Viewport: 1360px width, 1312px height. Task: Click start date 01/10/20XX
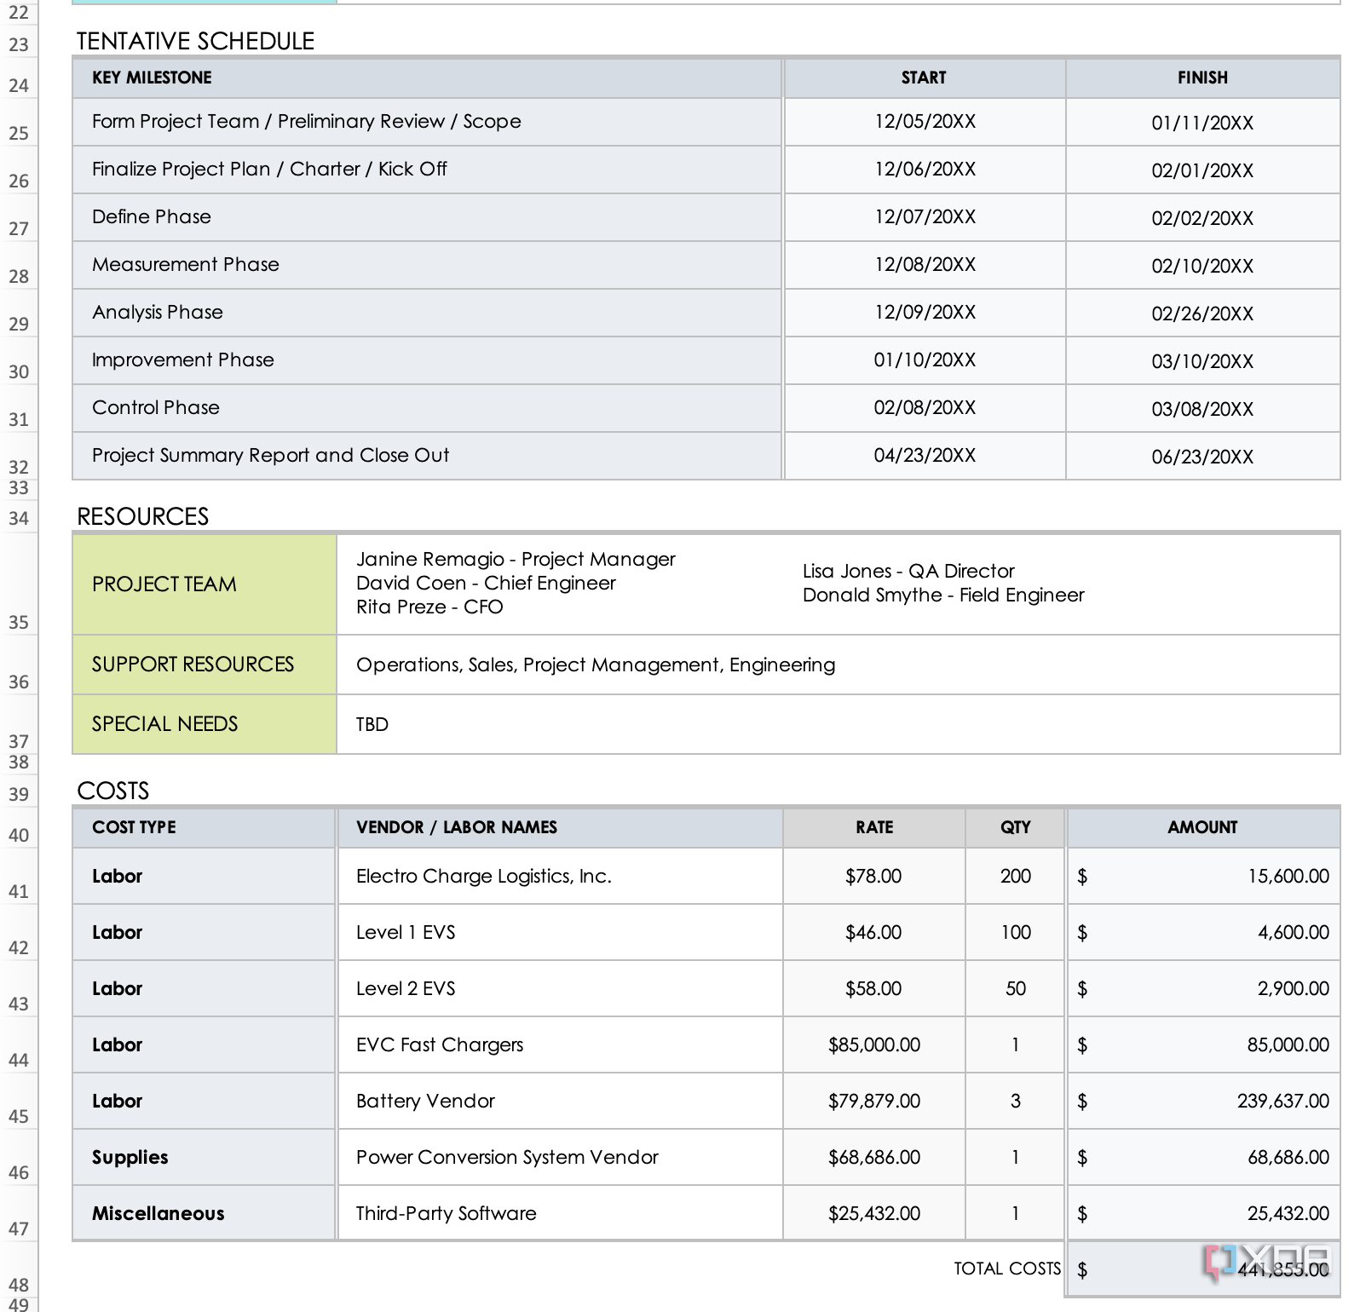tap(925, 360)
